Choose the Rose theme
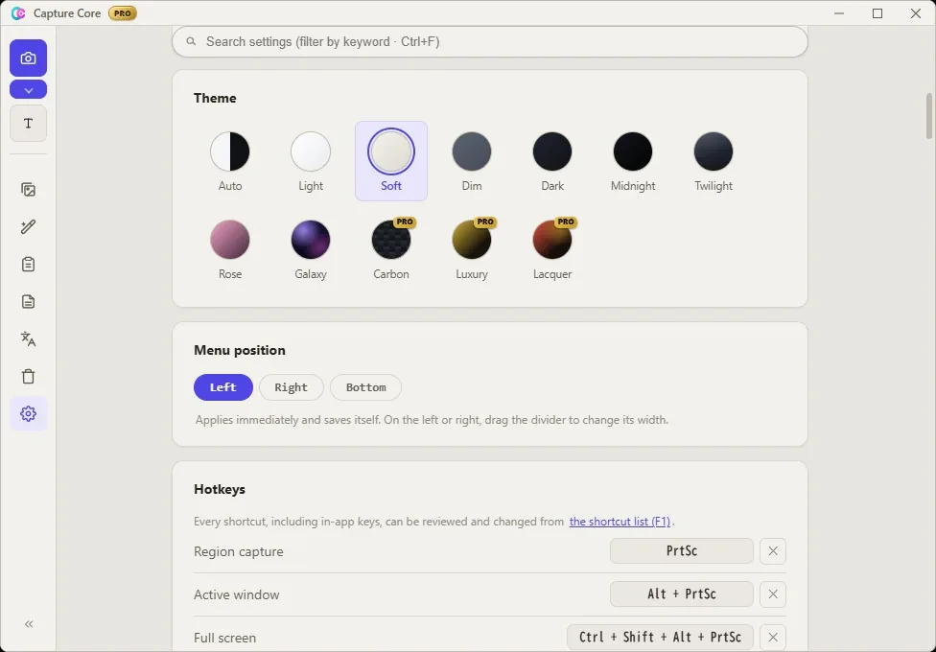936x652 pixels. tap(230, 249)
